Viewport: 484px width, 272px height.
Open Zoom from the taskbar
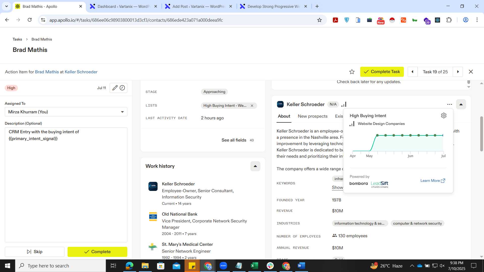point(223,266)
